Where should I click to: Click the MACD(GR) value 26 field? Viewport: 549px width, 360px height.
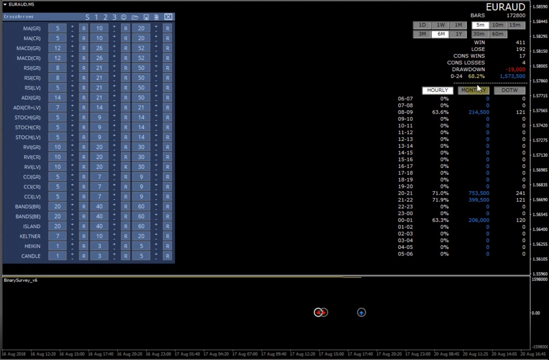coord(99,48)
